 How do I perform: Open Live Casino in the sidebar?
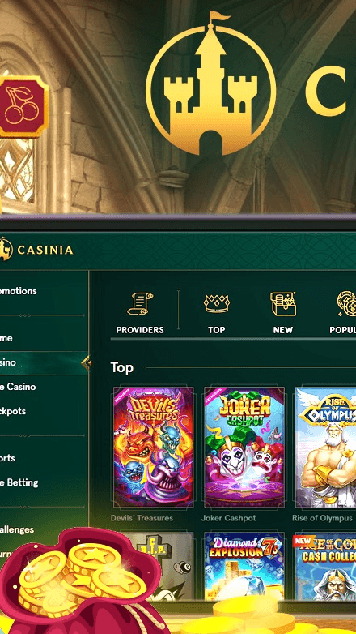(x=18, y=387)
